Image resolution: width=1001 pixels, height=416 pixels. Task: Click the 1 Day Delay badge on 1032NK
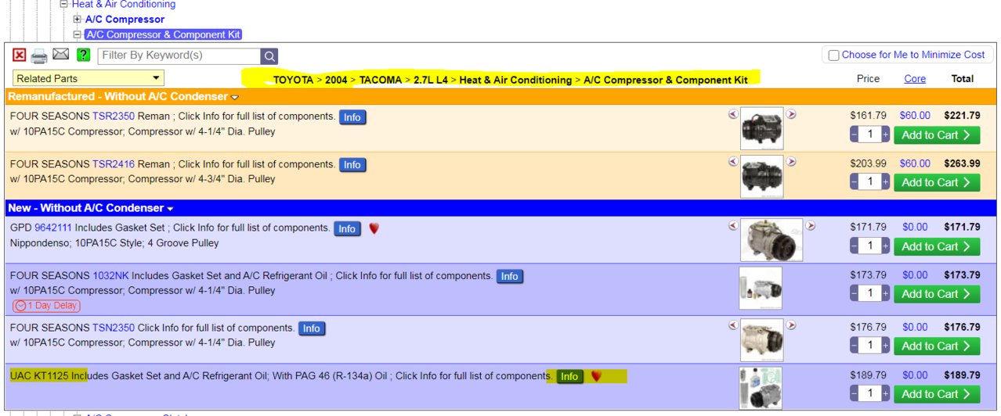pyautogui.click(x=46, y=306)
